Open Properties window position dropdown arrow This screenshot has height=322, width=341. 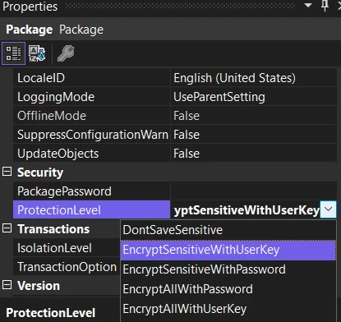(x=308, y=5)
